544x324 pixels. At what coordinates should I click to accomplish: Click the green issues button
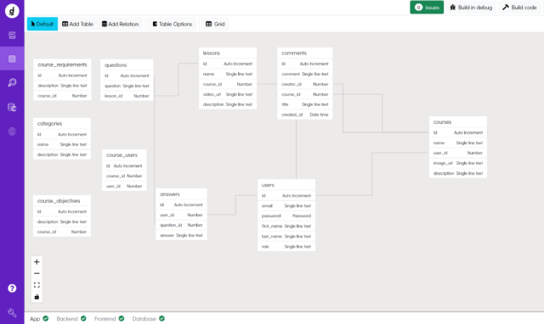(x=427, y=8)
